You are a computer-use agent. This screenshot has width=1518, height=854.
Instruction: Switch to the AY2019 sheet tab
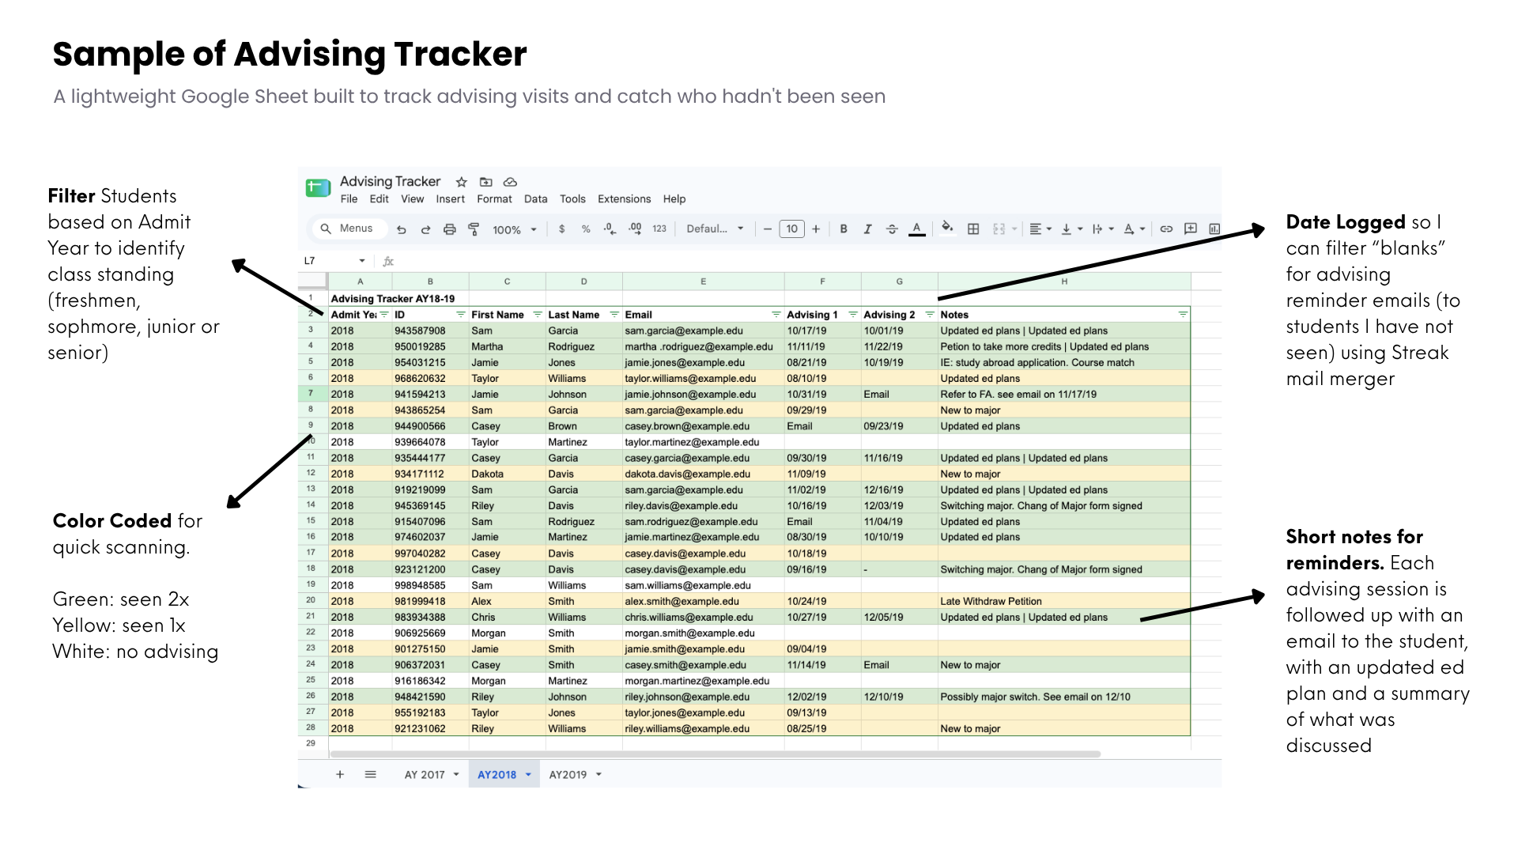point(576,775)
